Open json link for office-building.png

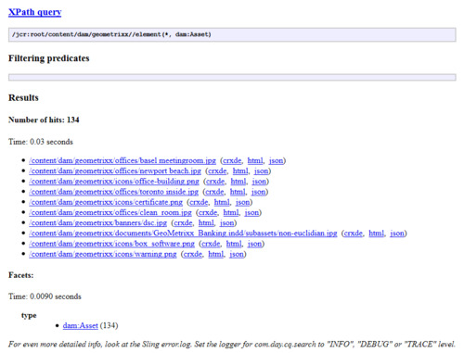tap(259, 182)
